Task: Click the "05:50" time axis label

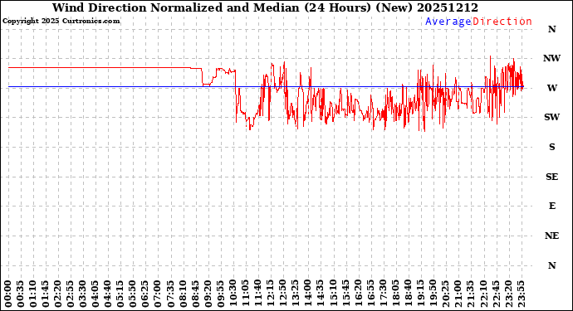Action: [x=133, y=294]
